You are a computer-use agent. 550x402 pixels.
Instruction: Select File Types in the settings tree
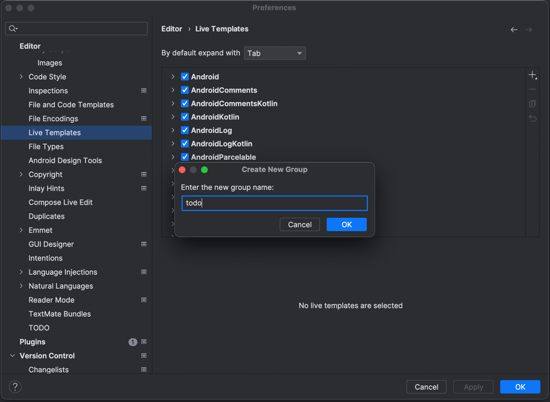click(x=46, y=146)
